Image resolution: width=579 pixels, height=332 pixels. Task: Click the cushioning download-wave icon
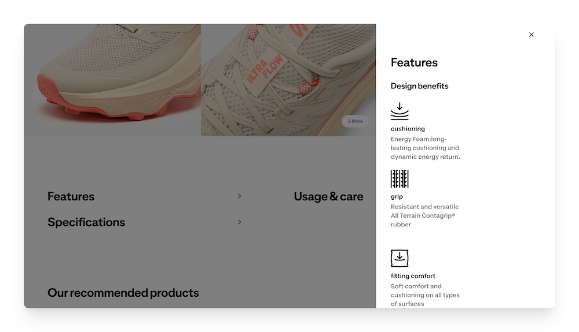pos(400,111)
